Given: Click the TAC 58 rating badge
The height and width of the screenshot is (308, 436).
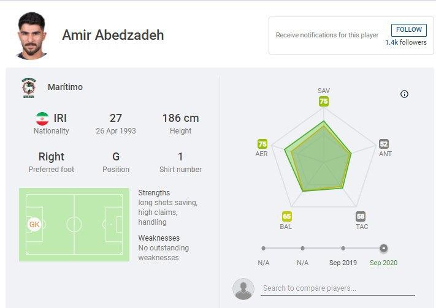Looking at the screenshot, I should pos(361,216).
